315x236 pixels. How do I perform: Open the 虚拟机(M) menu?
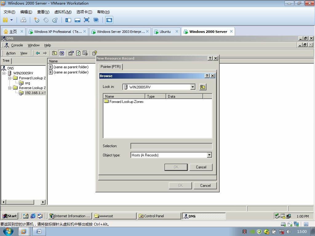[63, 12]
